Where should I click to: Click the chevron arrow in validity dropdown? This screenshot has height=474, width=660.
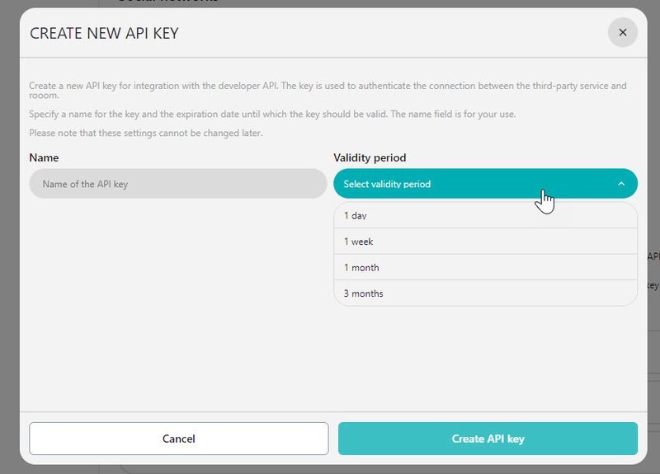point(621,184)
